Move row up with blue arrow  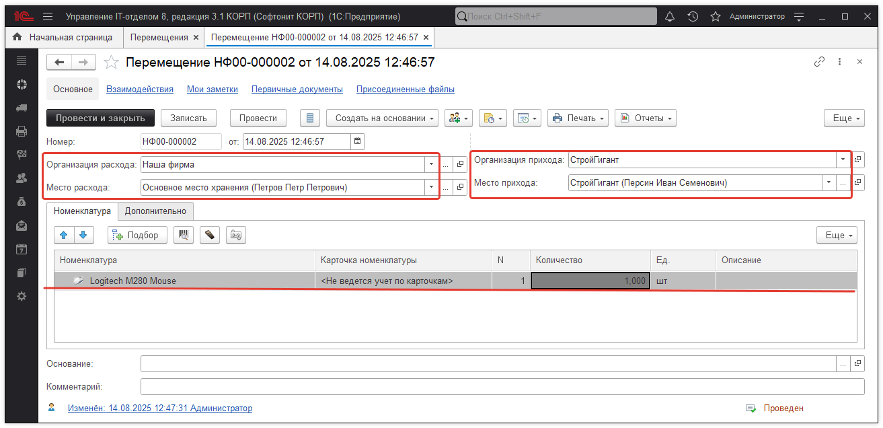pyautogui.click(x=64, y=235)
